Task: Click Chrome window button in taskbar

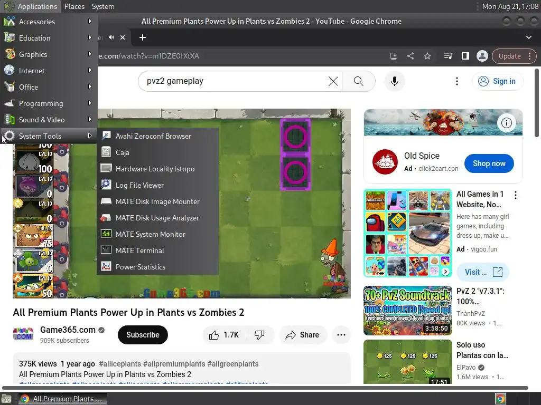Action: click(62, 399)
